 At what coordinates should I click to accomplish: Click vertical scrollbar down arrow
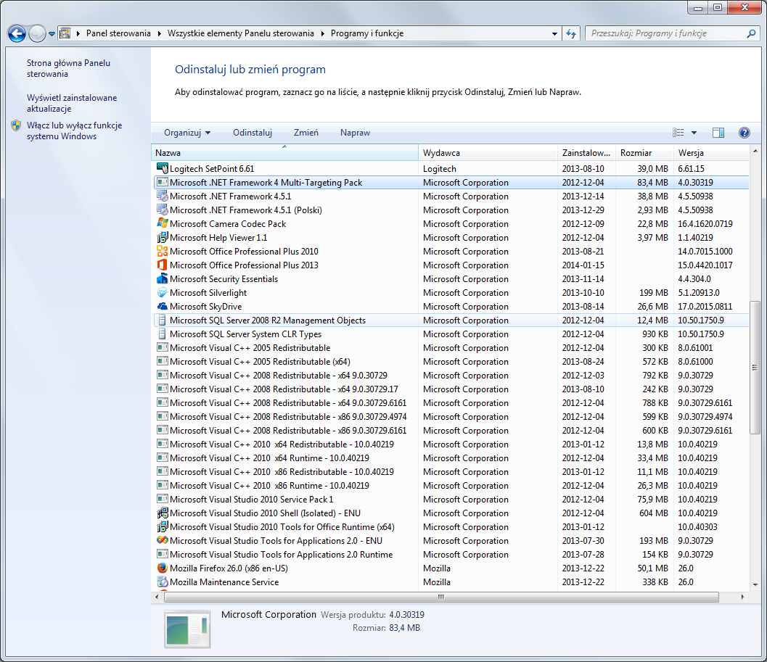(755, 584)
